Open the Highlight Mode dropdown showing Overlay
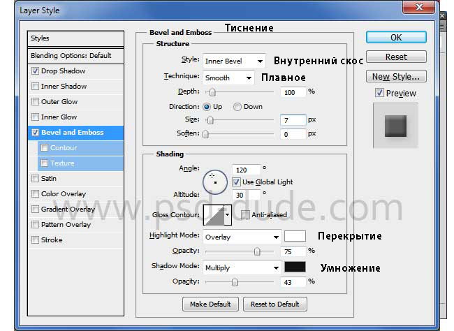 [x=242, y=237]
